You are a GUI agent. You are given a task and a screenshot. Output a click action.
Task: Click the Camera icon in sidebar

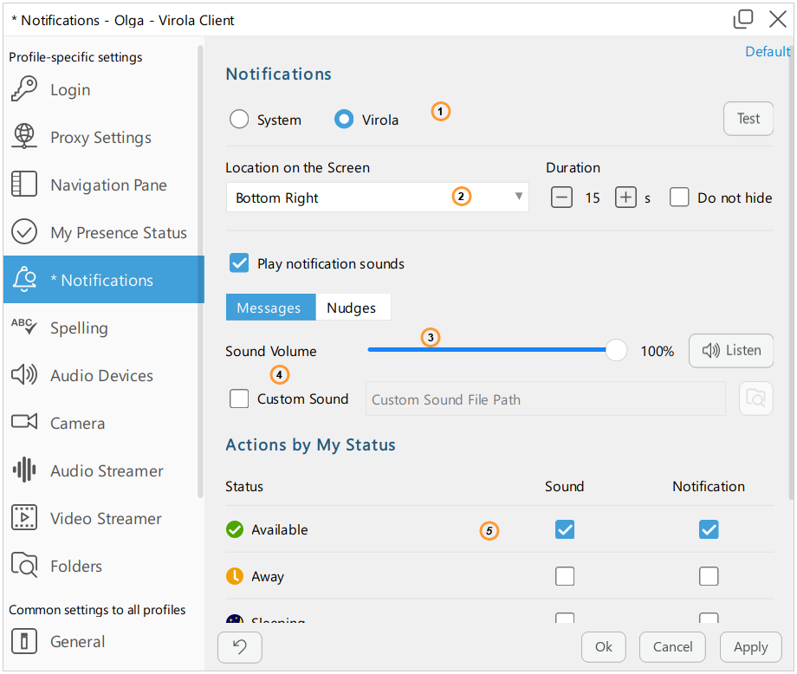click(24, 422)
